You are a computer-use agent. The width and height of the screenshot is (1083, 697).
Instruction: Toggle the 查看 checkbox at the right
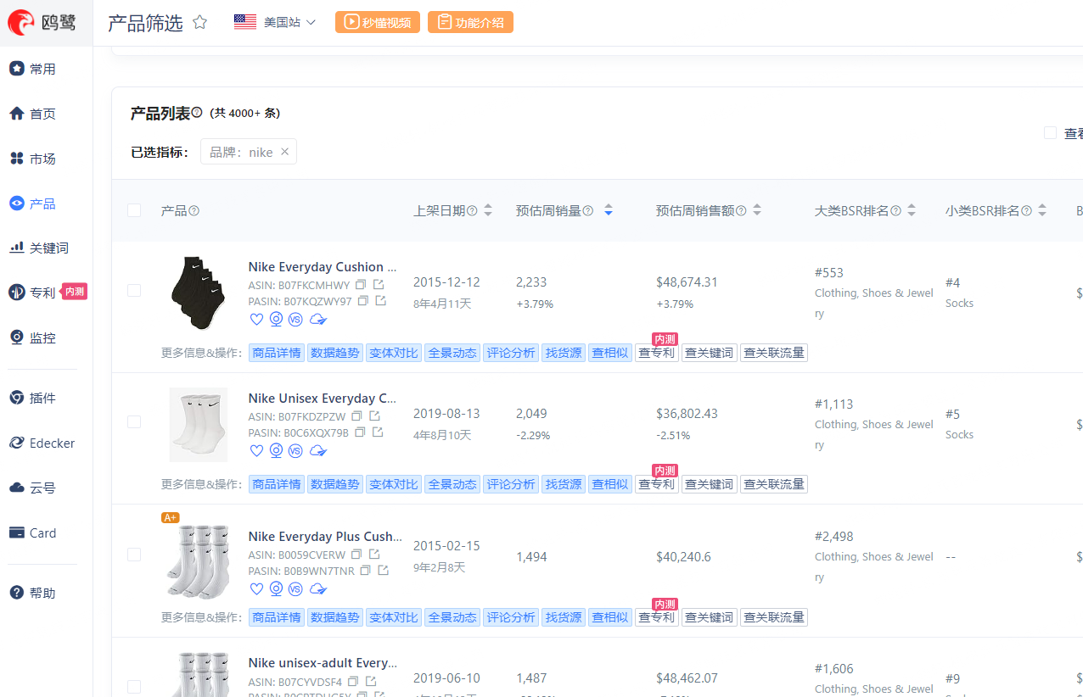tap(1050, 132)
